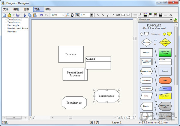Open the 图表 menu
The image size is (180, 126).
pos(26,9)
